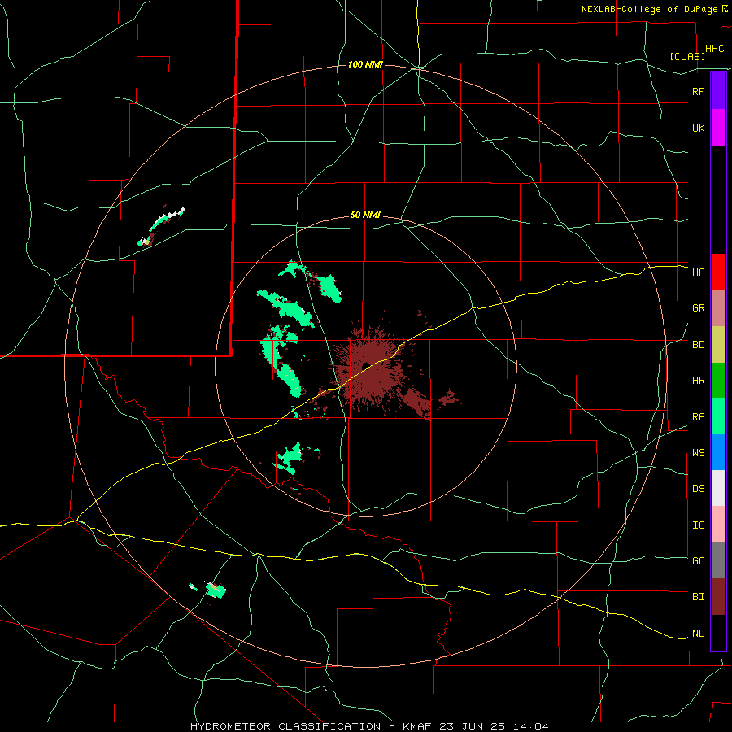
Task: Click the DS legend label
Action: (x=698, y=488)
